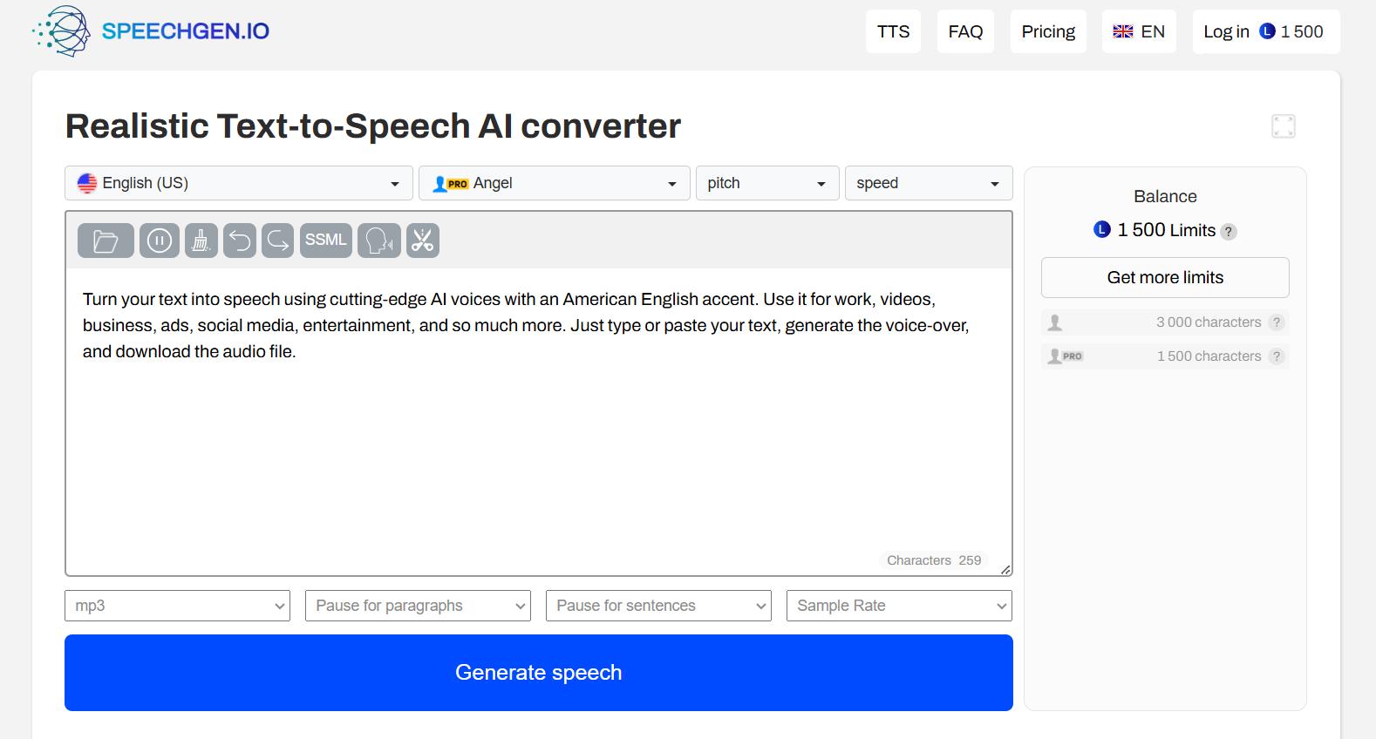Click the Realistic Text-to-Speech AI converter heading
This screenshot has height=739, width=1376.
pos(373,126)
